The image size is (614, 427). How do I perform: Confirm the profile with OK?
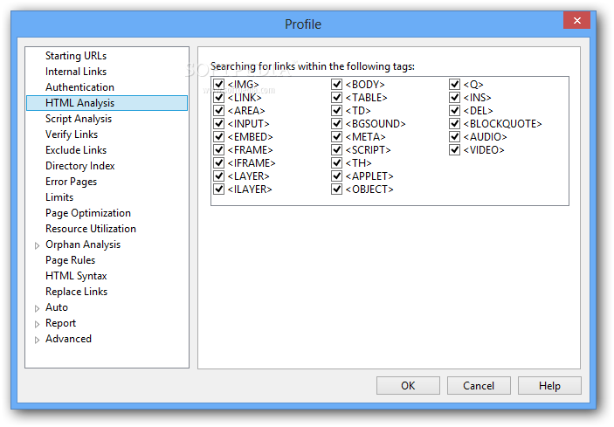[408, 385]
